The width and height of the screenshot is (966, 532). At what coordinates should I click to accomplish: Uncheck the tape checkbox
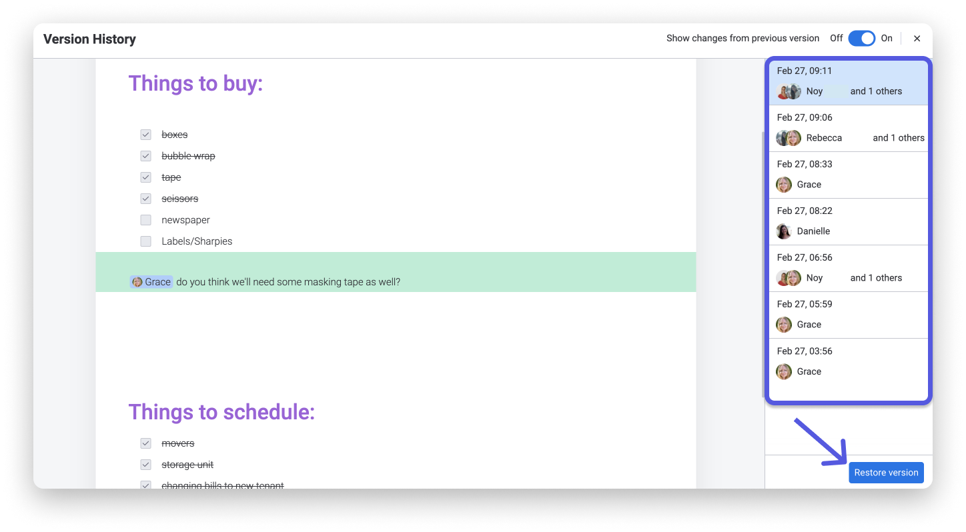(x=145, y=177)
